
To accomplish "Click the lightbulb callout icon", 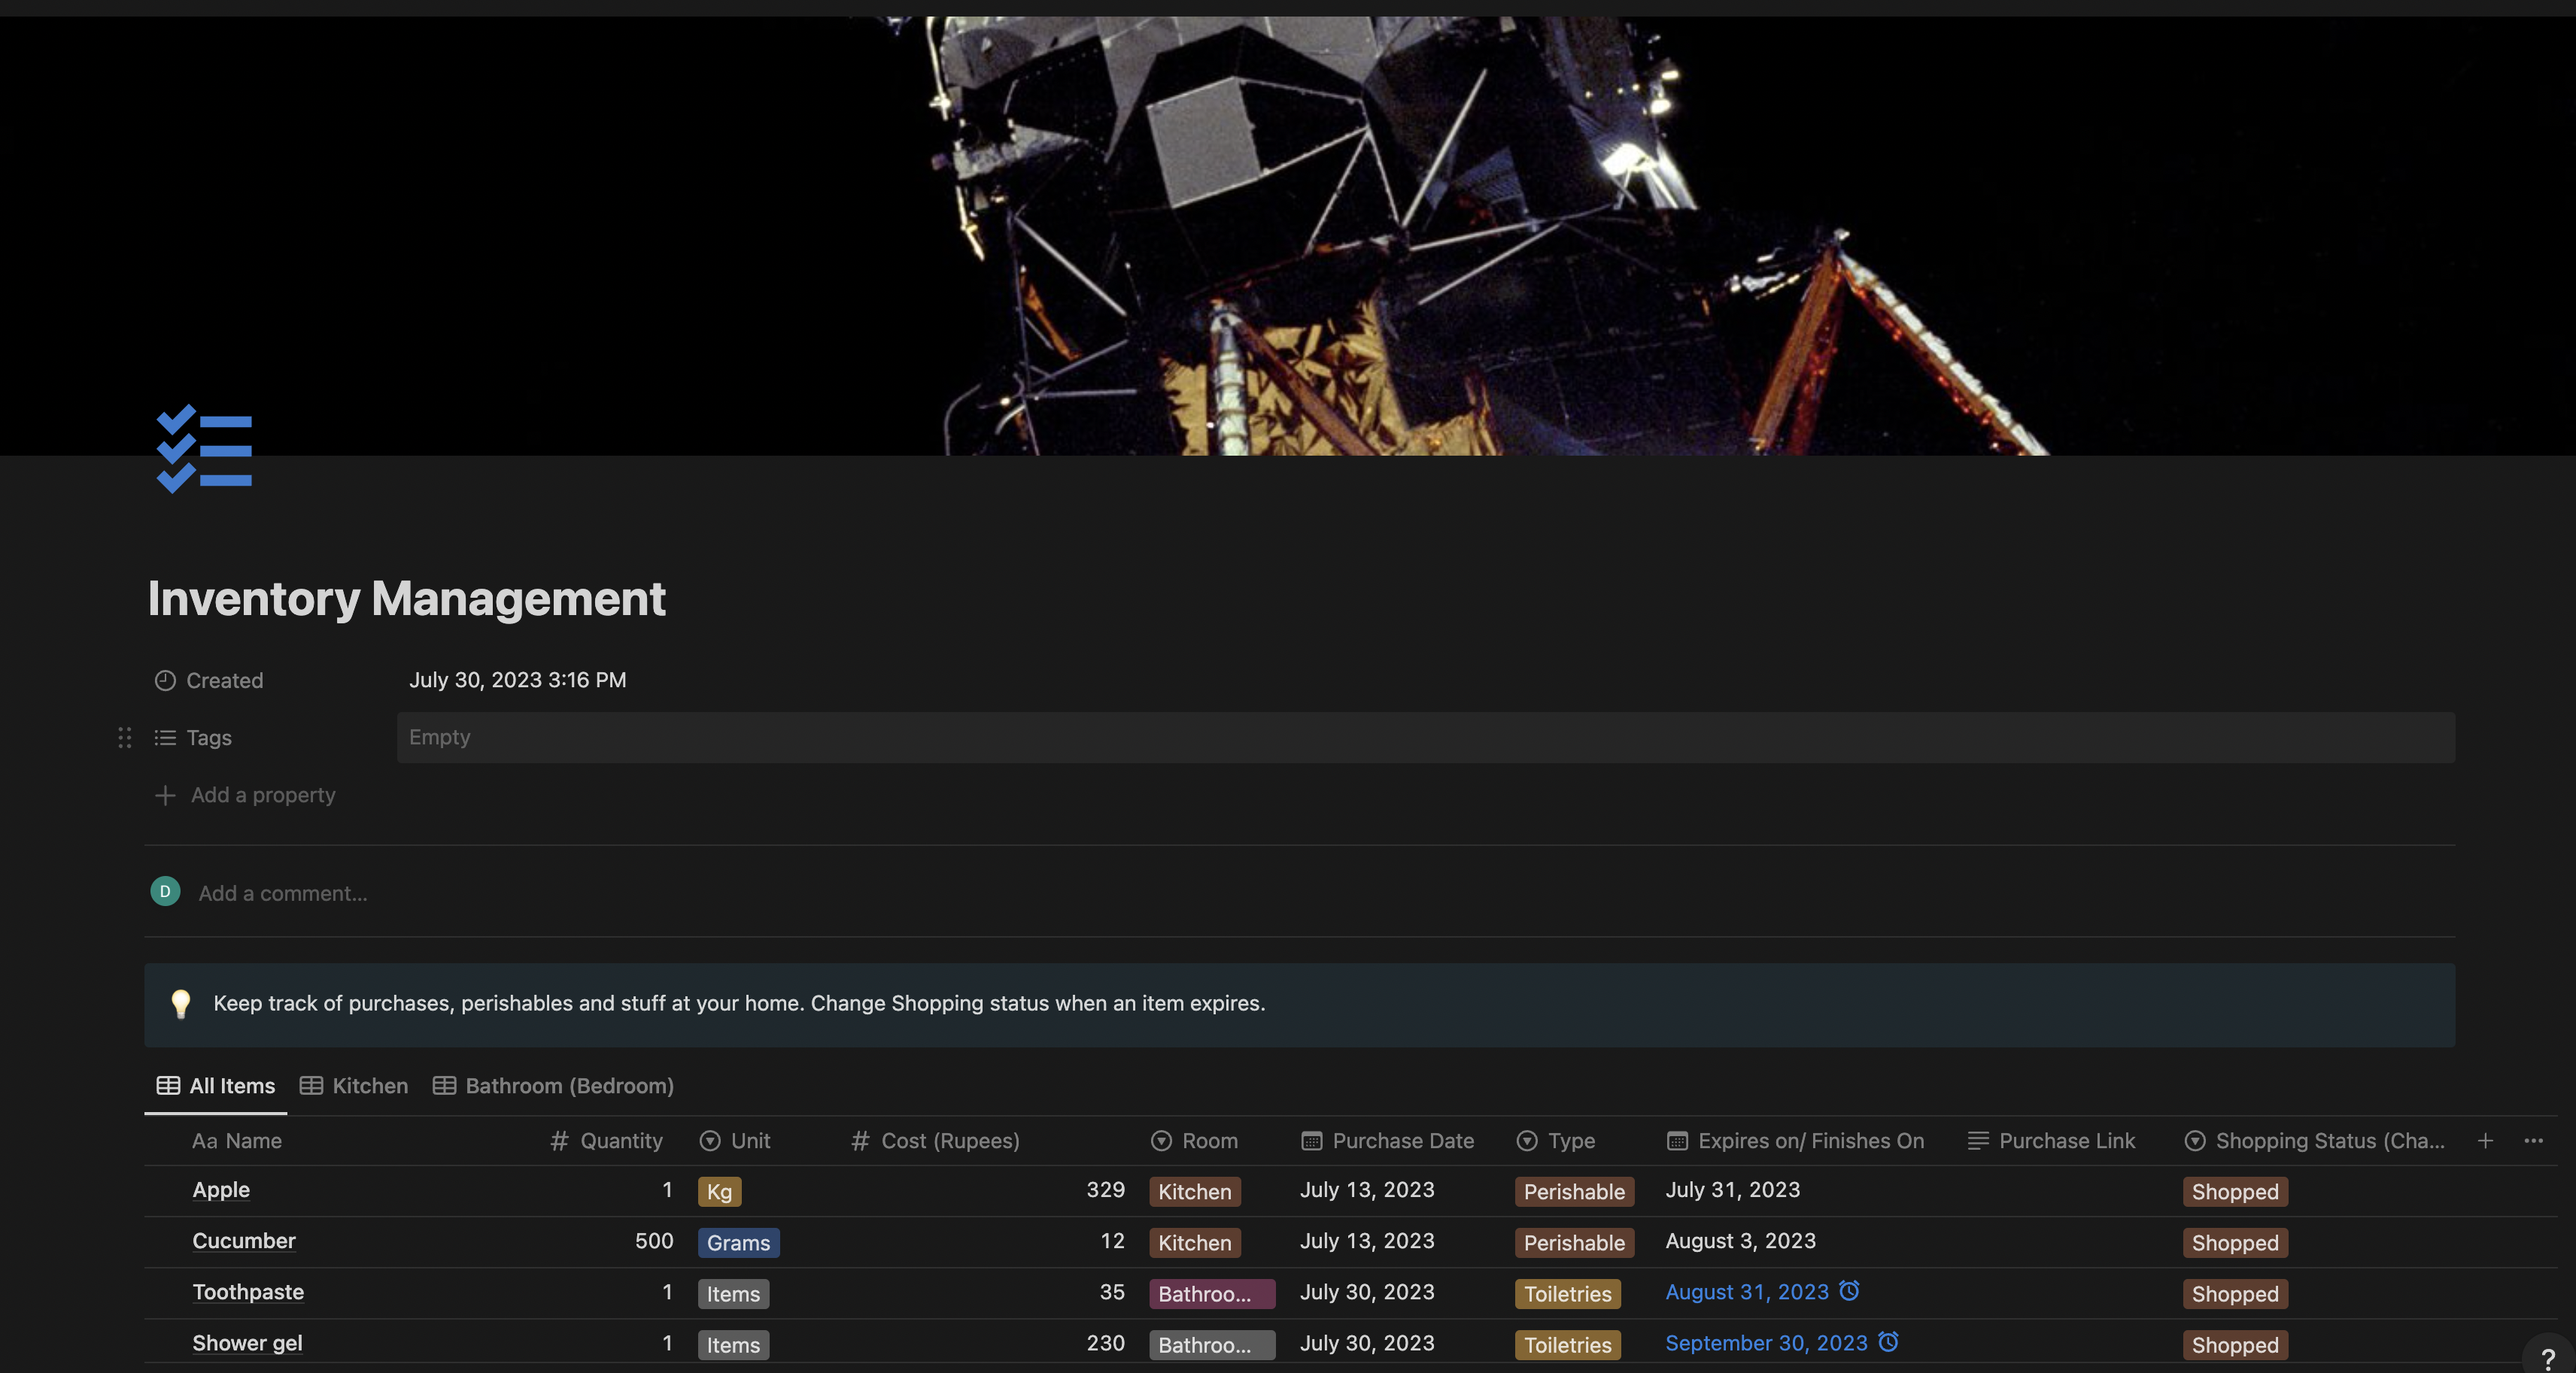I will 180,1003.
